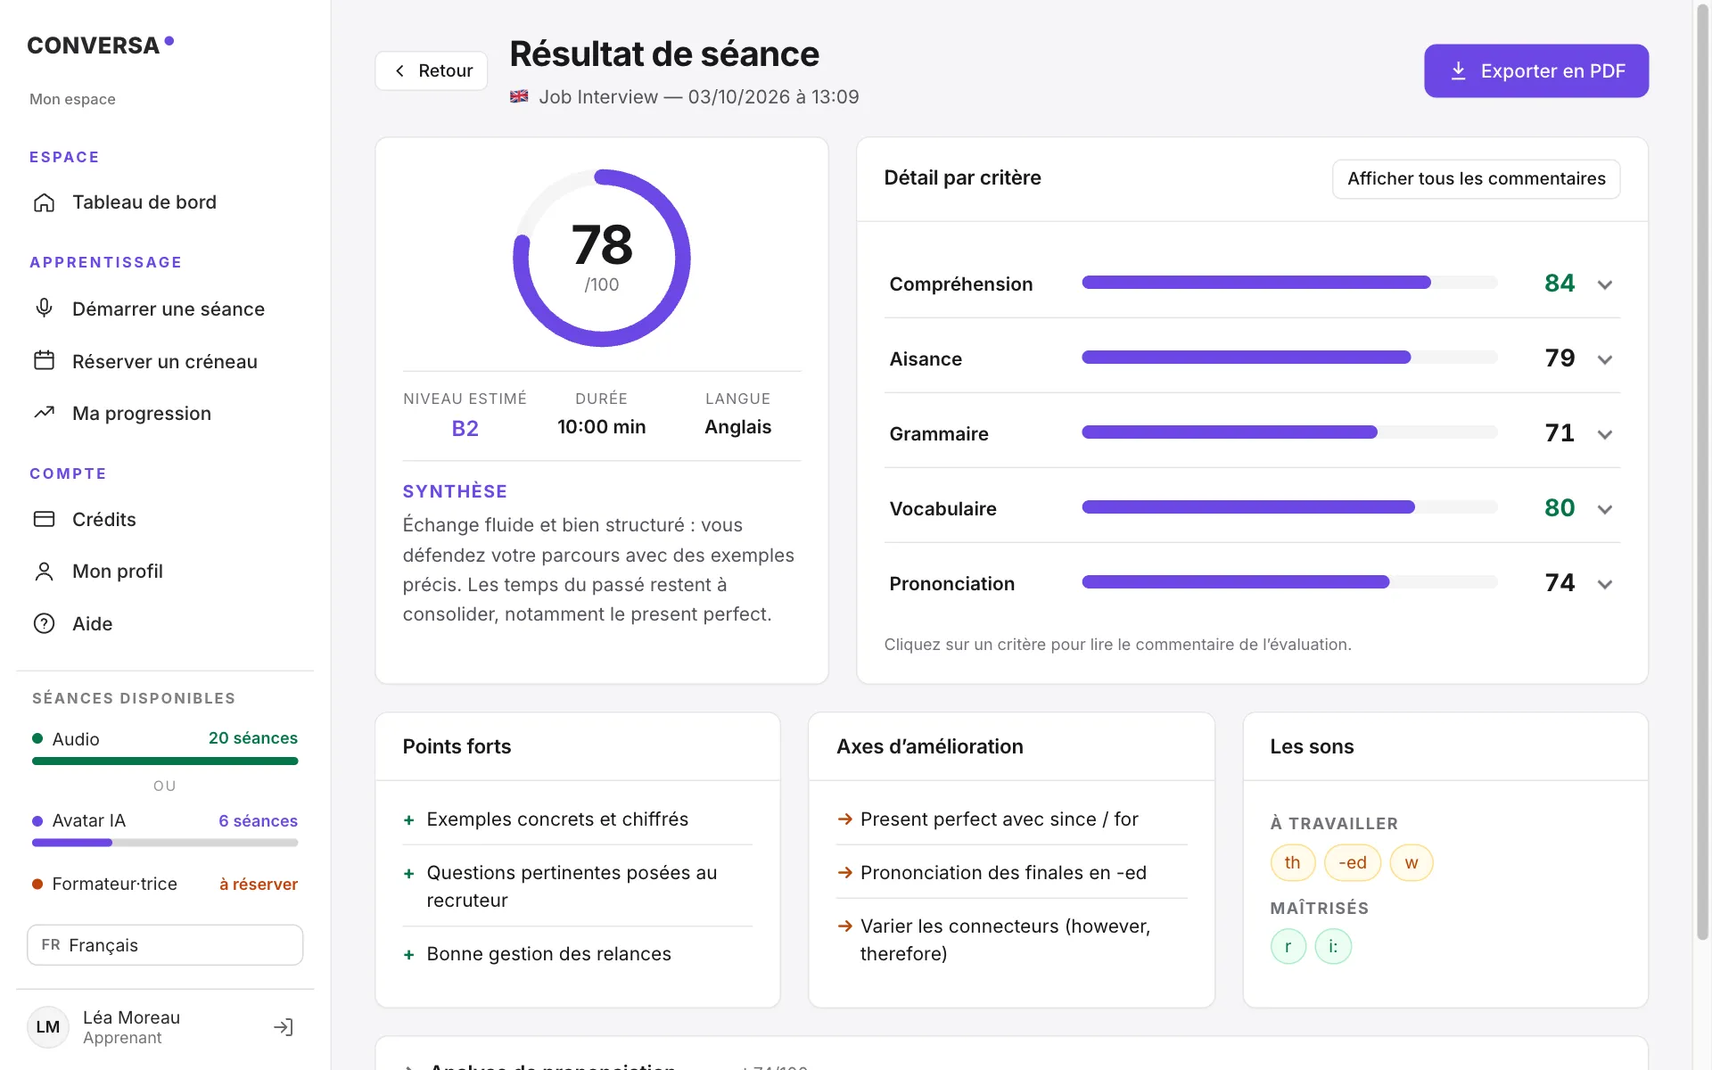1712x1070 pixels.
Task: Click the UK flag icon by Job Interview
Action: pyautogui.click(x=519, y=96)
